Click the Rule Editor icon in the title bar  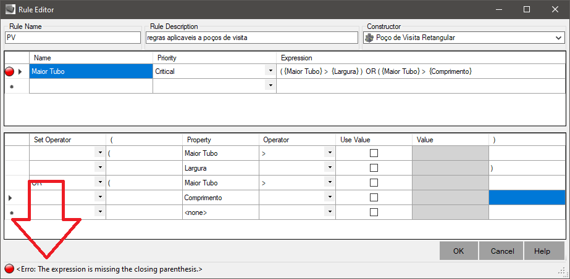[10, 10]
